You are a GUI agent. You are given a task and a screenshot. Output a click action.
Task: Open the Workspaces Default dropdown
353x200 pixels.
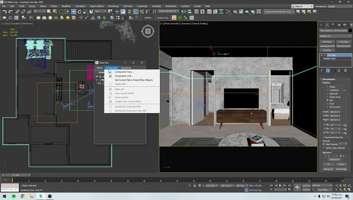(339, 6)
